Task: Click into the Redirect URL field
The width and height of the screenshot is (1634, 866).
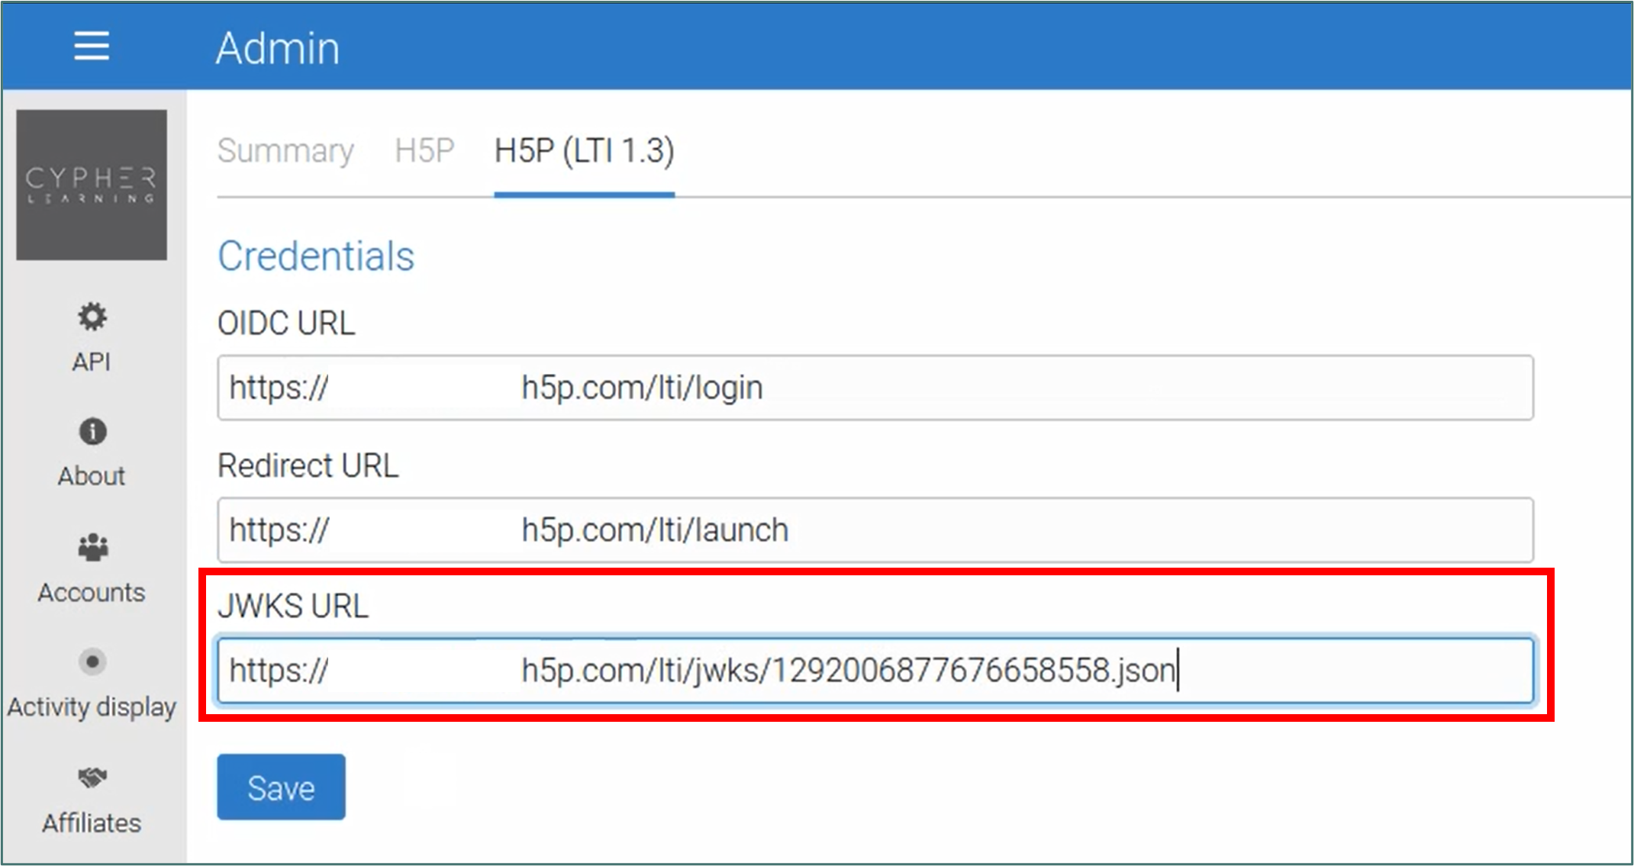Action: pos(875,530)
